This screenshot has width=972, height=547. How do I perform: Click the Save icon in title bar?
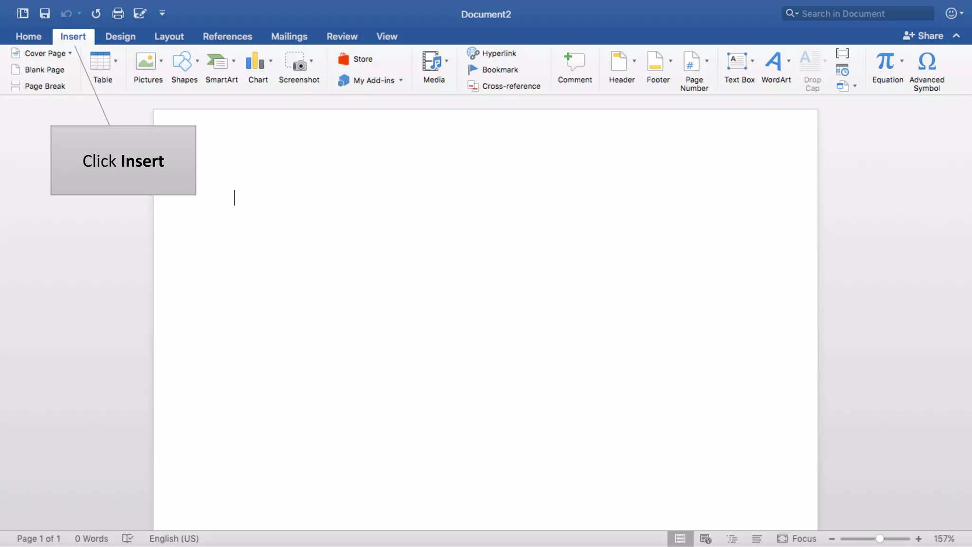(x=45, y=13)
